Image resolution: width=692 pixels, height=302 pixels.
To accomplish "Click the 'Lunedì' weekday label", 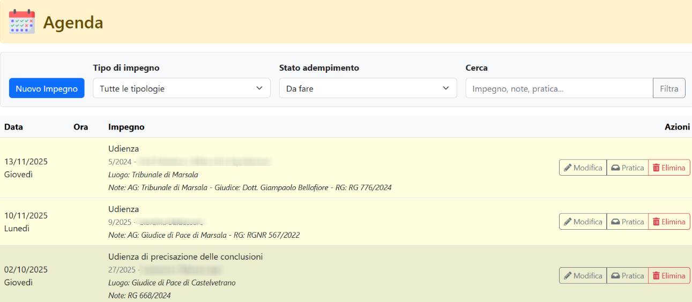I will pyautogui.click(x=17, y=229).
